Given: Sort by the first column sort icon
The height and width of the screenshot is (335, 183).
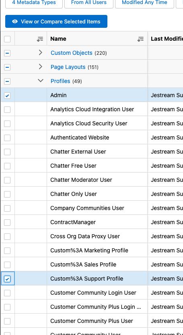Looking at the screenshot, I should click(40, 39).
